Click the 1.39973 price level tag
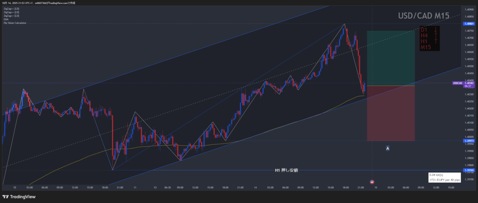Screen dimensions: 478x203 tap(468, 141)
